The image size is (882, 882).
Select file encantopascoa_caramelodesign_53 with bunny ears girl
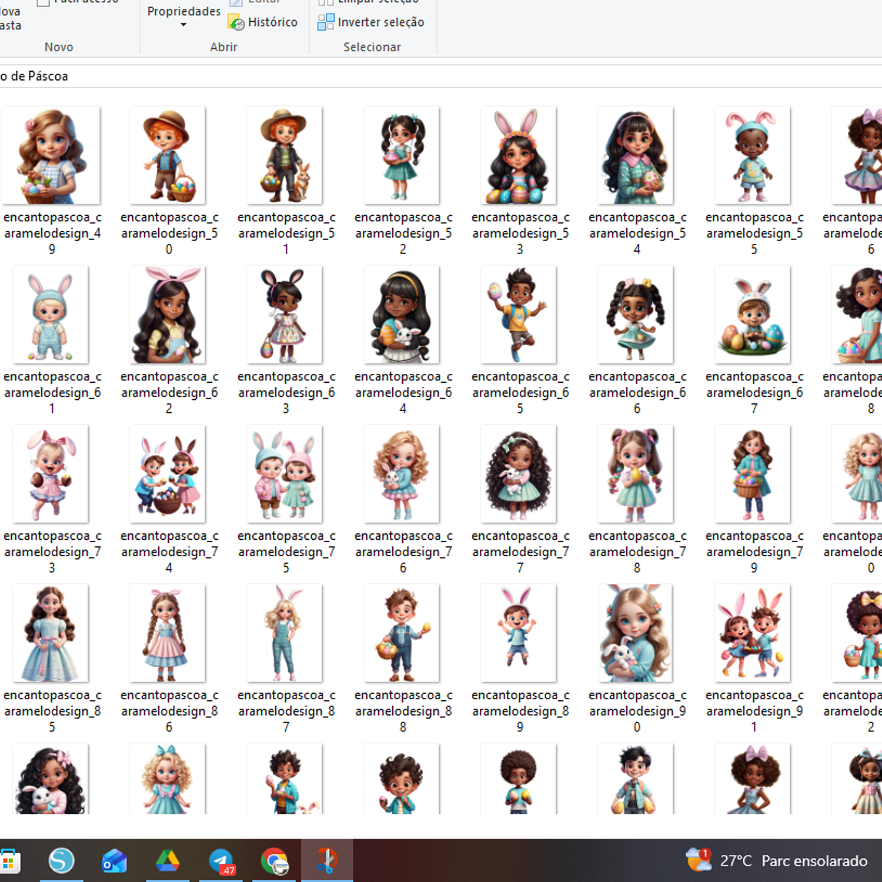coord(518,156)
